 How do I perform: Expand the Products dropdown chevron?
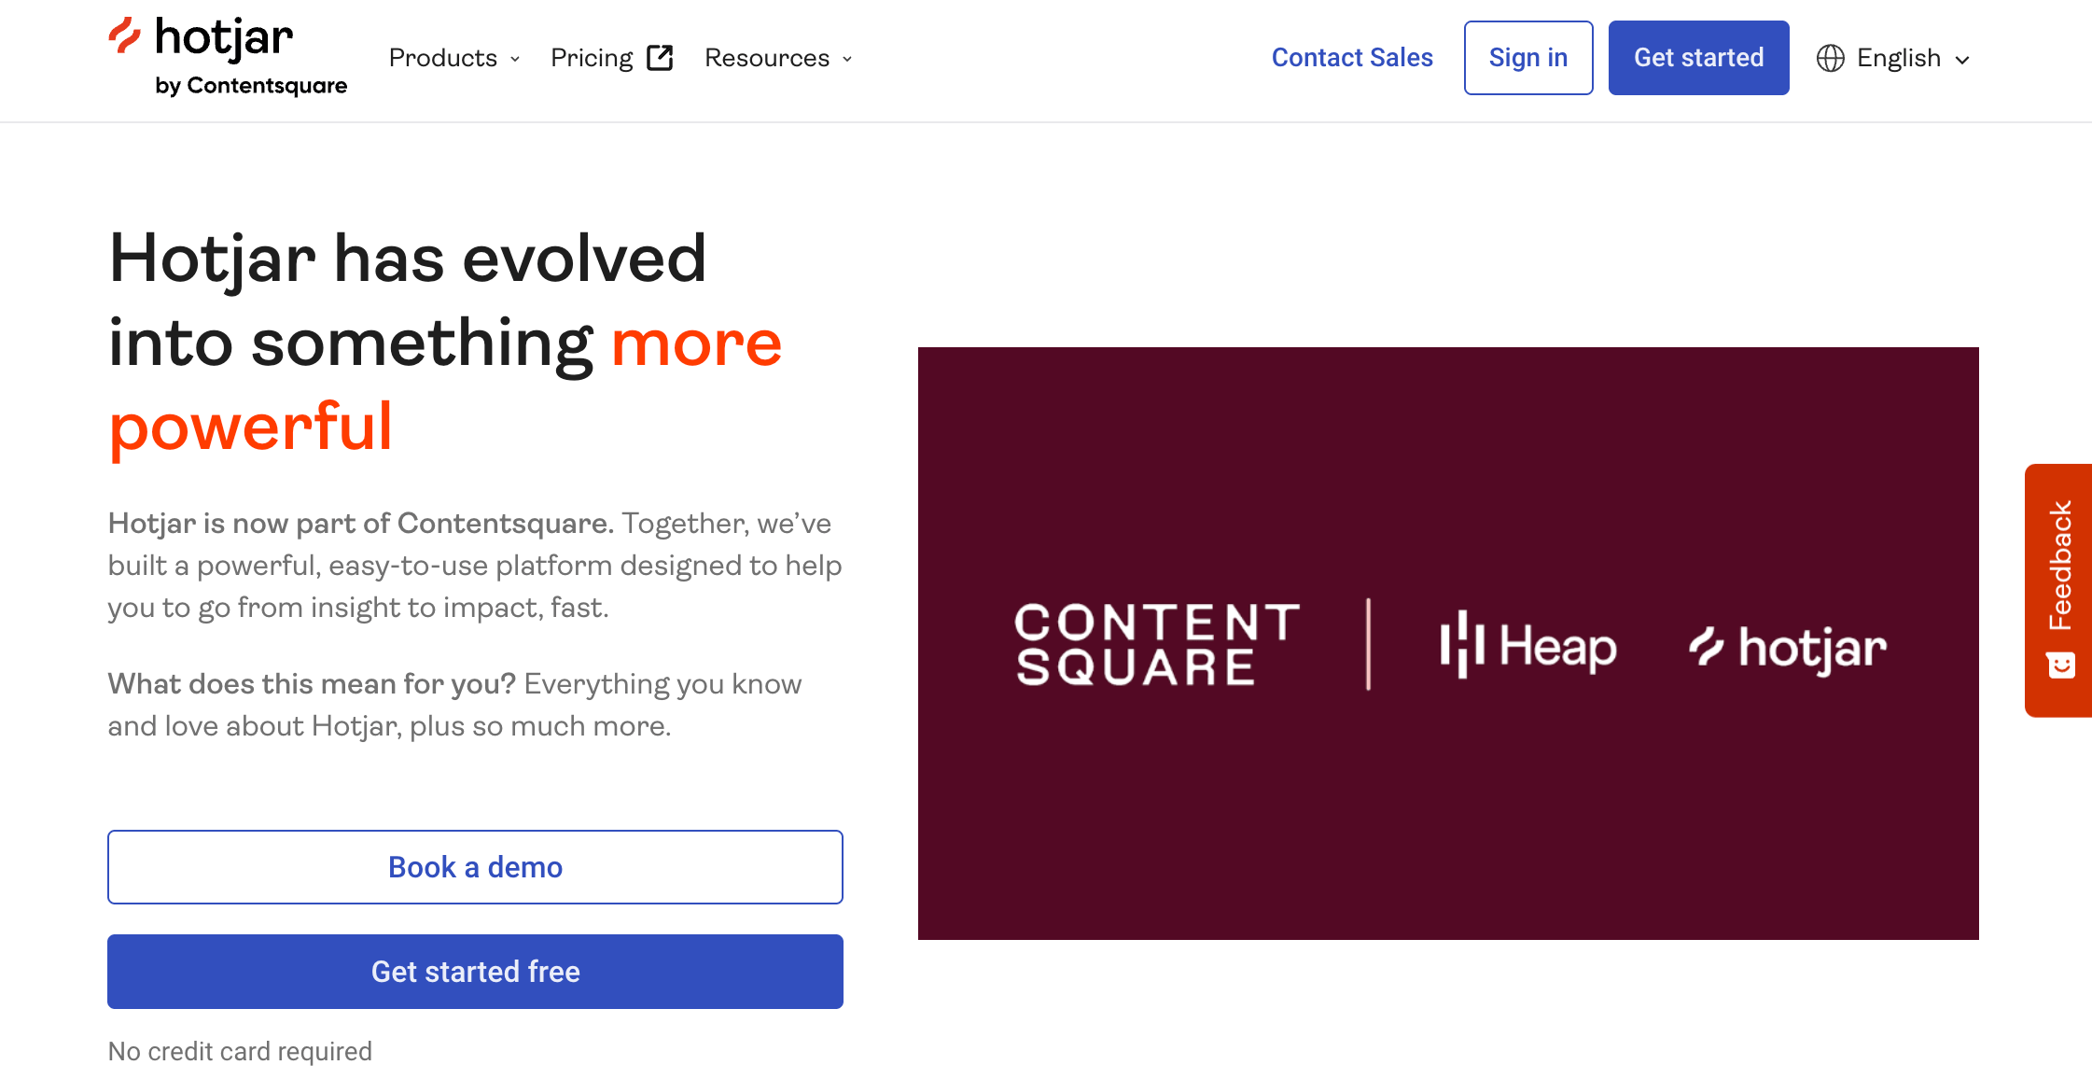tap(515, 59)
